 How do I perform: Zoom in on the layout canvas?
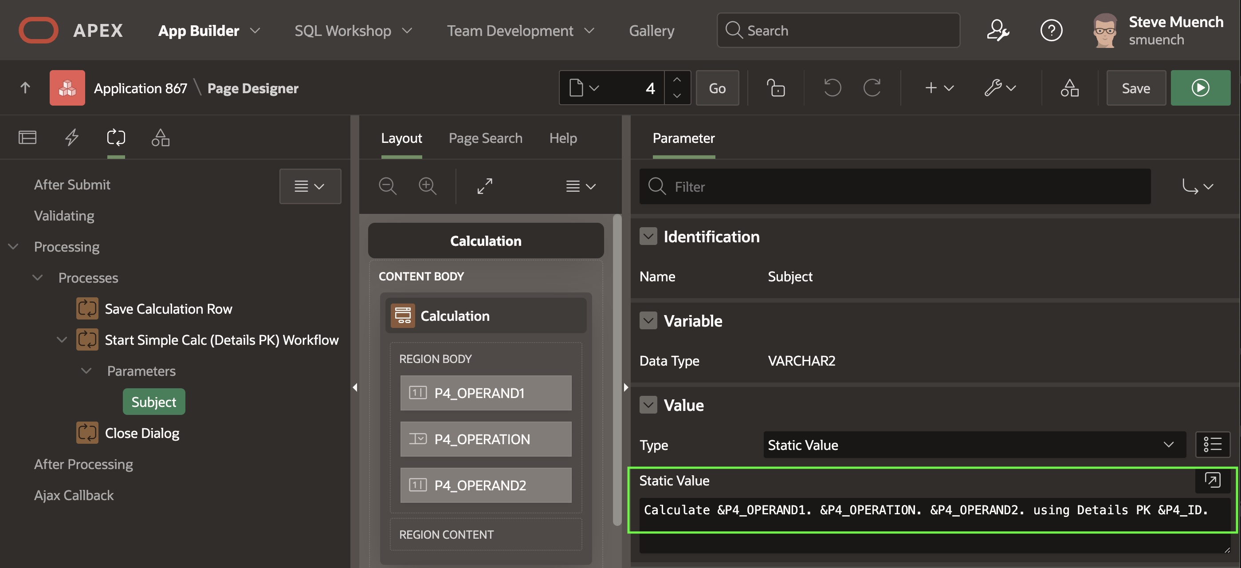click(427, 186)
